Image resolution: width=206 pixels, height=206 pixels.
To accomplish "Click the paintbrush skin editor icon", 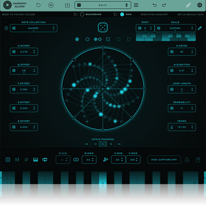I will pyautogui.click(x=188, y=5).
